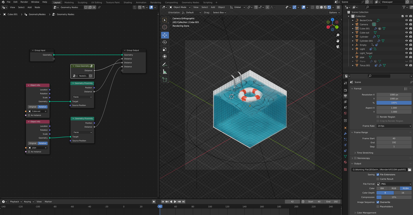The height and width of the screenshot is (215, 413).
Task: Click the zoom view magnifier icon
Action: (x=338, y=35)
